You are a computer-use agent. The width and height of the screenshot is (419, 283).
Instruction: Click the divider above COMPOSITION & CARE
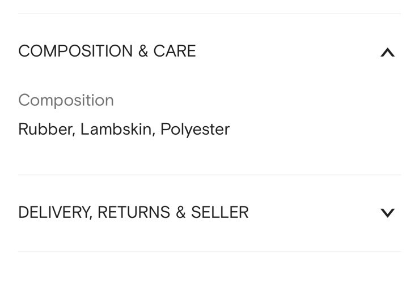(x=209, y=14)
